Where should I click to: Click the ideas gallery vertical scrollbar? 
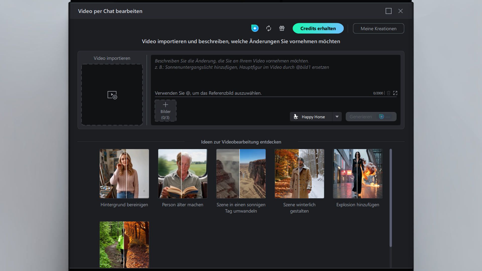click(391, 198)
